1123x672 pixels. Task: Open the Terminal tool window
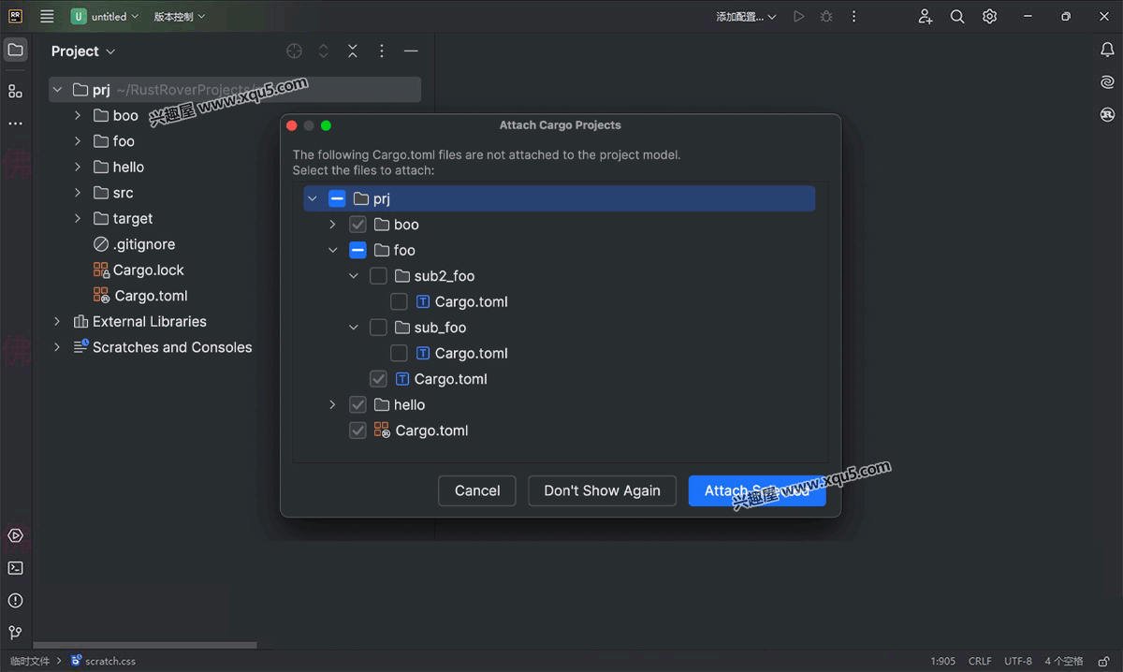tap(15, 568)
